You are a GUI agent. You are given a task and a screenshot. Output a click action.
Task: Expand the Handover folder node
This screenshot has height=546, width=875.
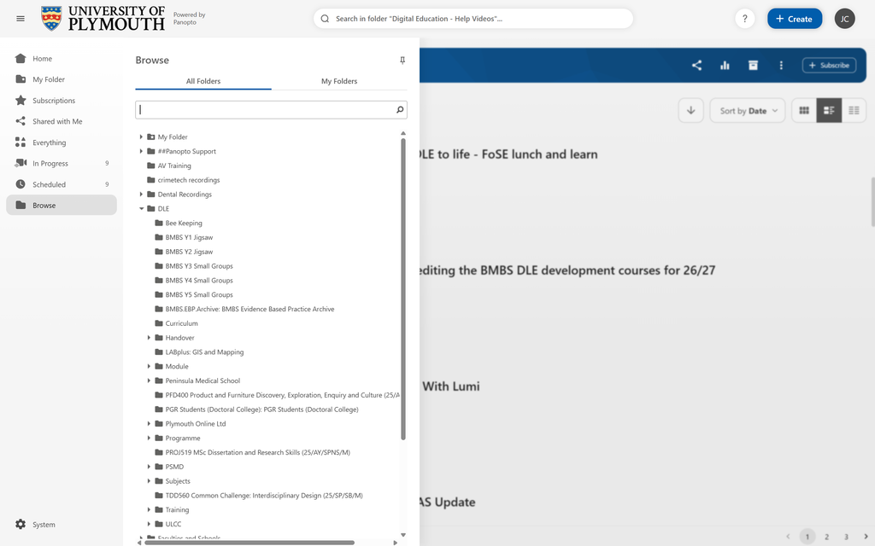point(149,338)
